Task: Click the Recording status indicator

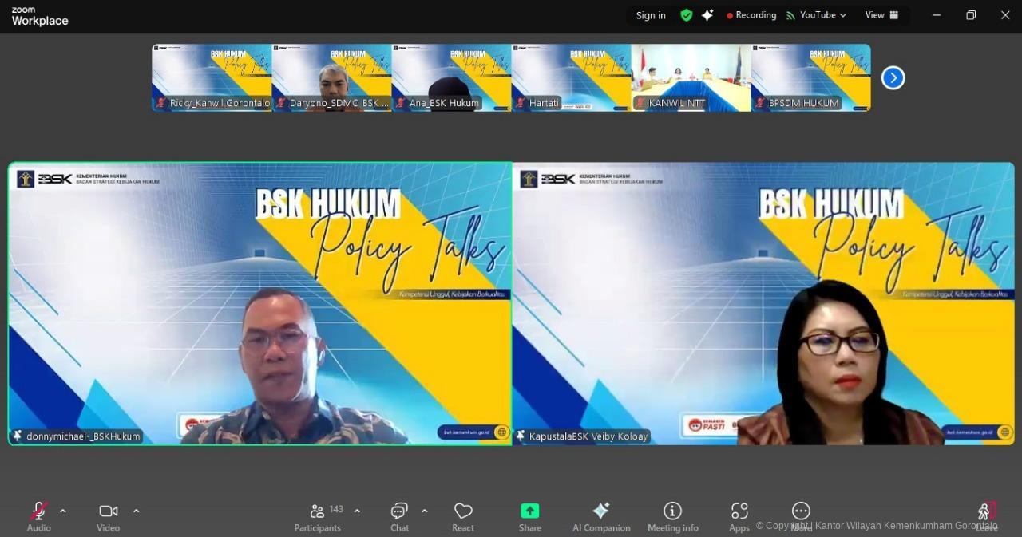Action: point(751,15)
